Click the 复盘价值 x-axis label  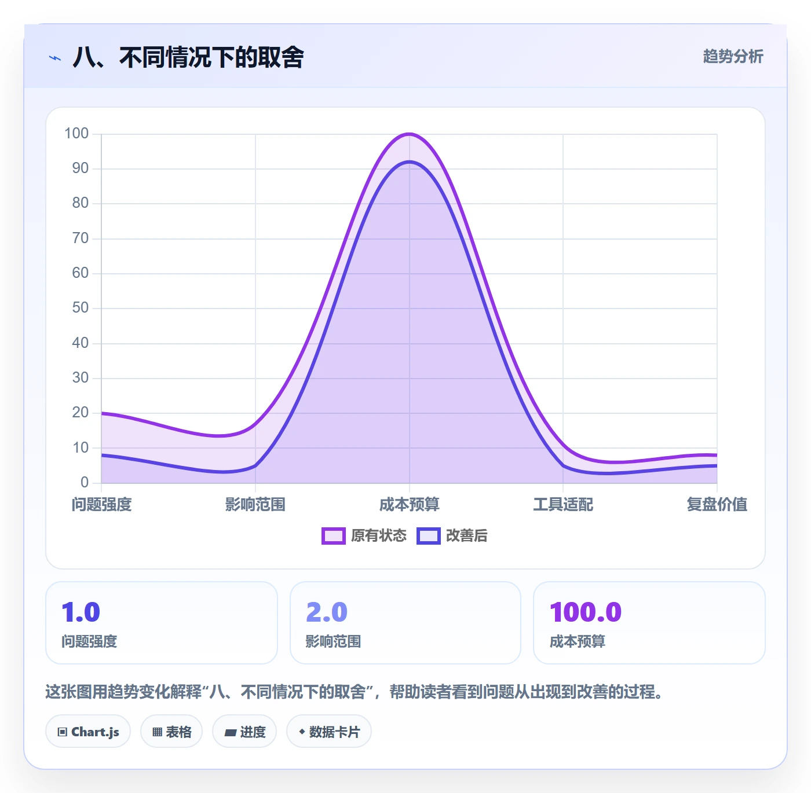[717, 505]
